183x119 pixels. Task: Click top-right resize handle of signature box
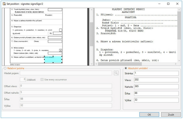[62, 56]
